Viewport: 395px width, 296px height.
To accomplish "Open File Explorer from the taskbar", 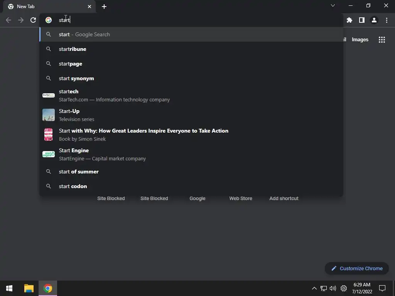I will 29,288.
